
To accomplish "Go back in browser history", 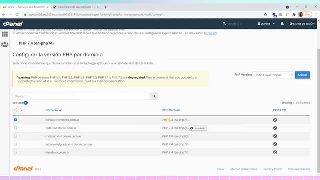I will click(x=4, y=14).
